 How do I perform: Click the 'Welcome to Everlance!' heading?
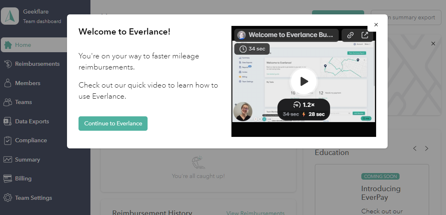click(x=124, y=32)
